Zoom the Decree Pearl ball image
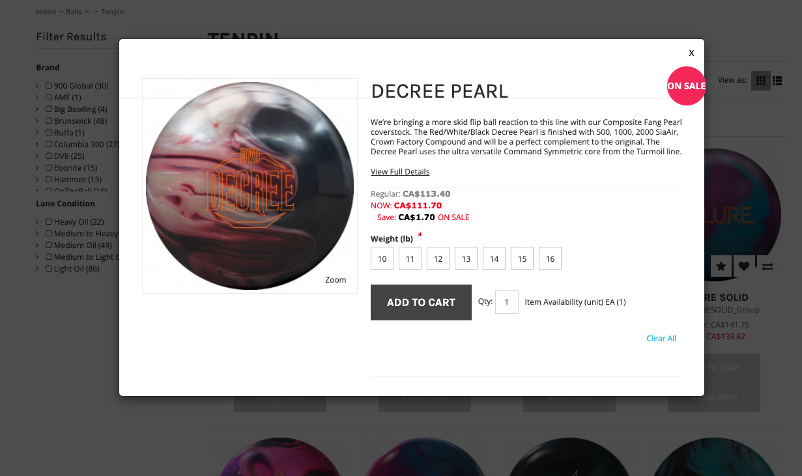This screenshot has height=476, width=802. [x=336, y=280]
